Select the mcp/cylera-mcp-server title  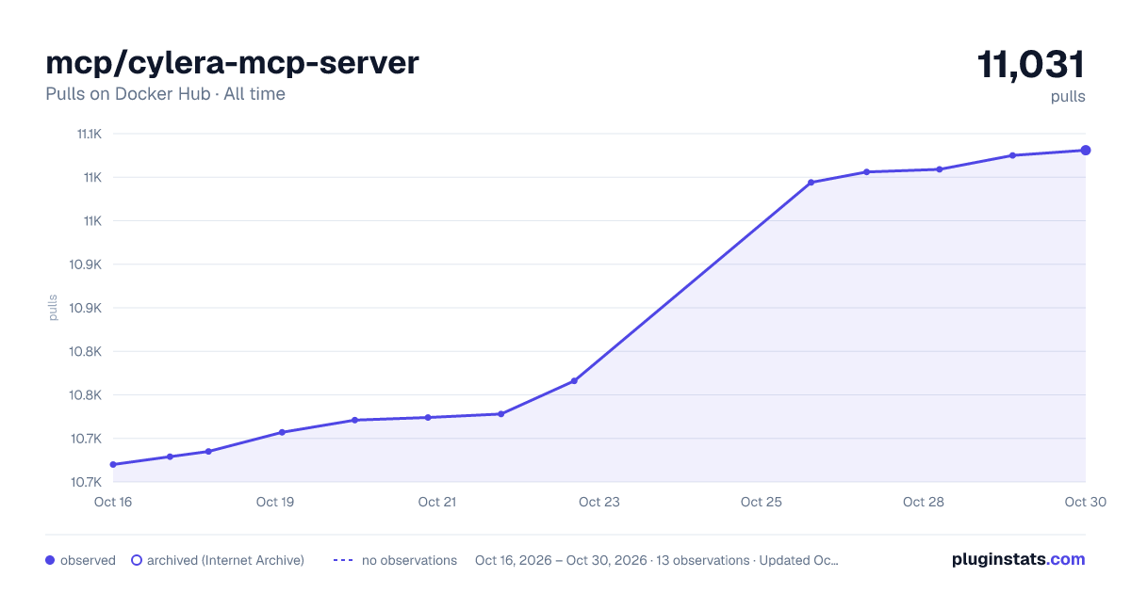tap(232, 63)
